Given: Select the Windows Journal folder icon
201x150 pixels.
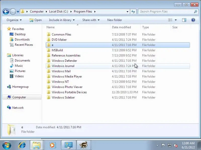Looking at the screenshot, I should click(x=48, y=66).
